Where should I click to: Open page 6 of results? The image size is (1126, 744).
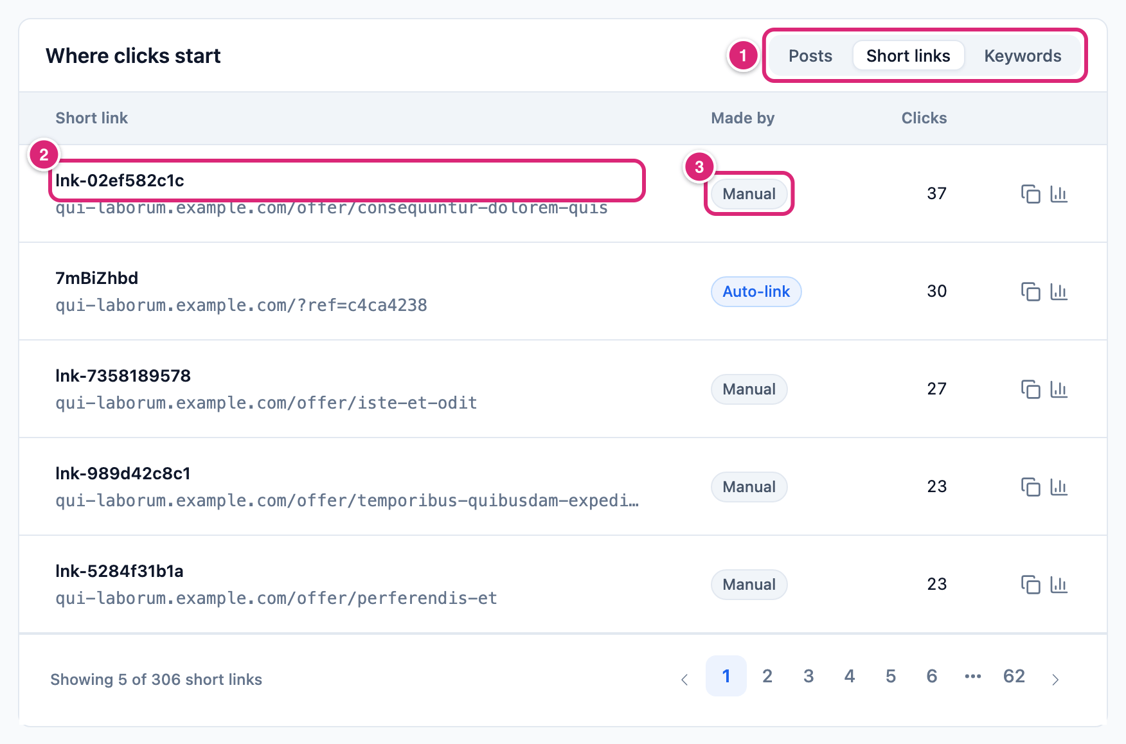(932, 676)
